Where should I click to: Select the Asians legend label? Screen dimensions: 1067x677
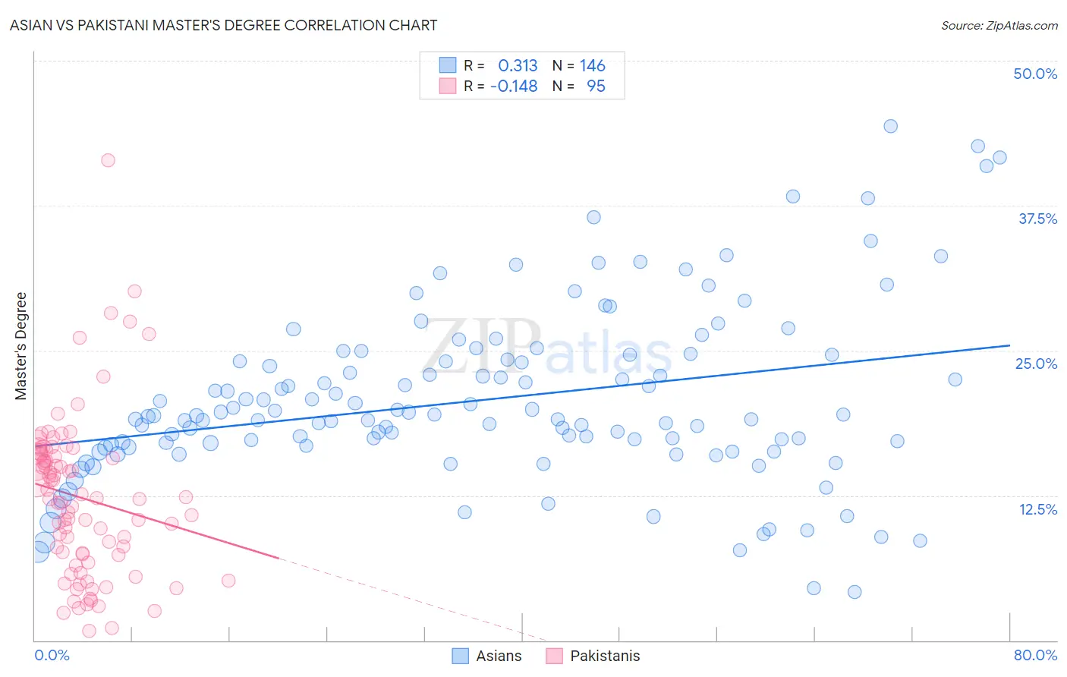tap(499, 656)
